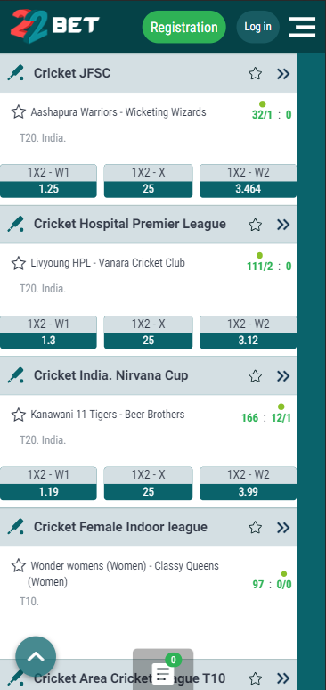Open Livyoung HPL - Vanara Cricket Club match
326x690 pixels.
[108, 263]
